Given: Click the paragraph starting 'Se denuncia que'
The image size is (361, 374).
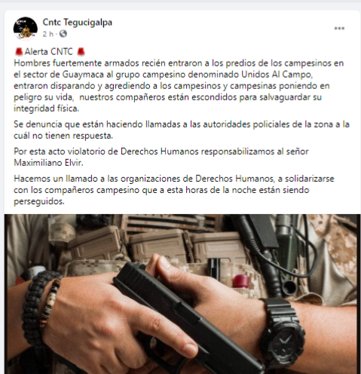Looking at the screenshot, I should (182, 130).
